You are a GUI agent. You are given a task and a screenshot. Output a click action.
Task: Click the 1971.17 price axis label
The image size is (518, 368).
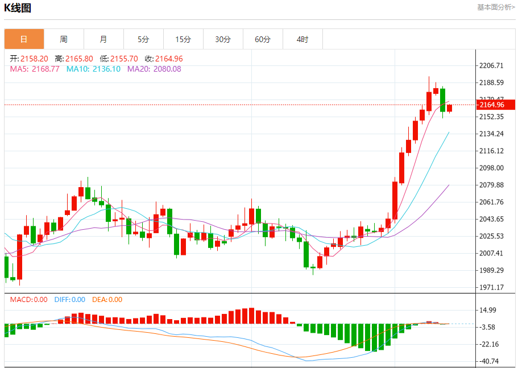[492, 287]
